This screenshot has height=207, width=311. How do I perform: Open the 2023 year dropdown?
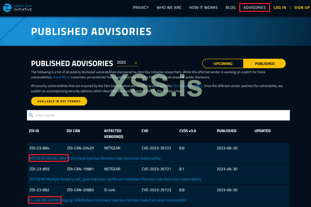pyautogui.click(x=127, y=63)
